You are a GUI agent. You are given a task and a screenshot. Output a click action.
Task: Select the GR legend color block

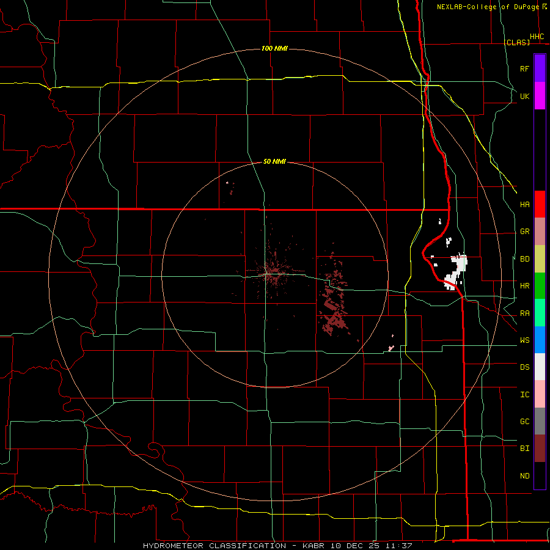540,232
